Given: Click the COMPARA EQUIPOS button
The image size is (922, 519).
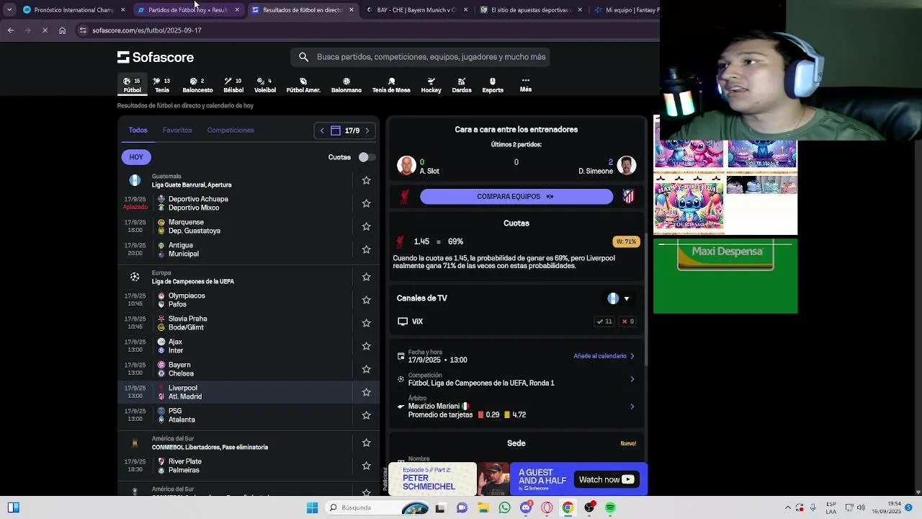Looking at the screenshot, I should pos(516,196).
